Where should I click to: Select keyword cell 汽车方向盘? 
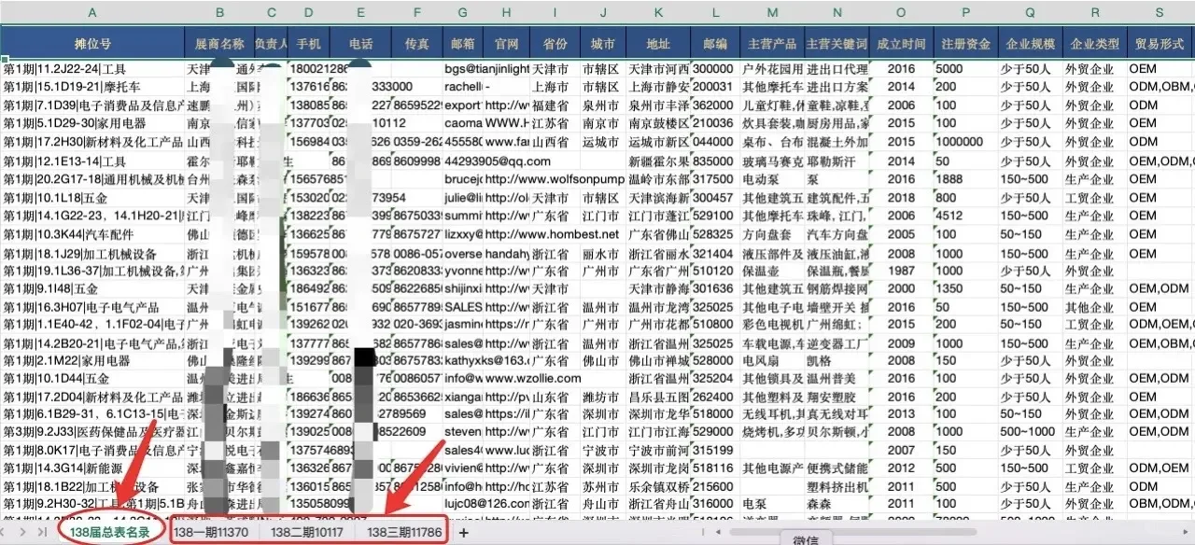click(x=836, y=234)
